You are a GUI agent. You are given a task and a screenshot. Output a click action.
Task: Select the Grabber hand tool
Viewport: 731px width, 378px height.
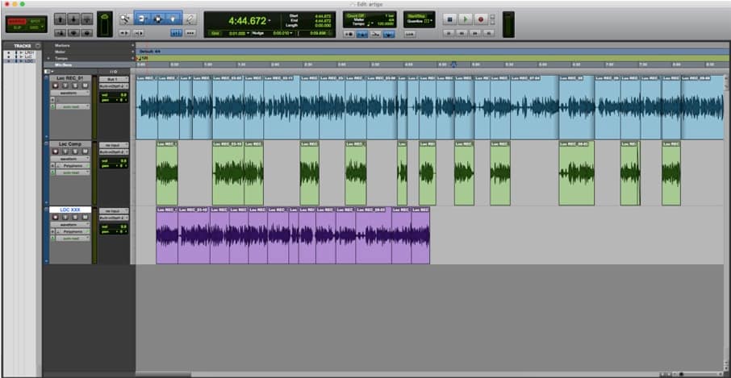(173, 18)
